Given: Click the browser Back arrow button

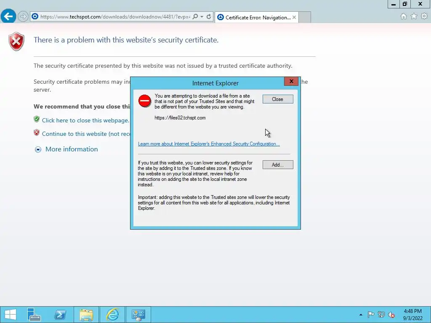Looking at the screenshot, I should (x=8, y=16).
